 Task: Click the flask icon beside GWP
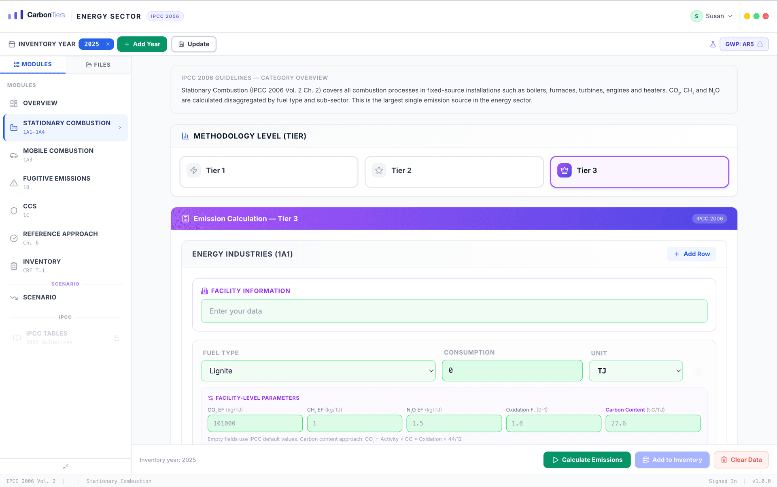[713, 44]
